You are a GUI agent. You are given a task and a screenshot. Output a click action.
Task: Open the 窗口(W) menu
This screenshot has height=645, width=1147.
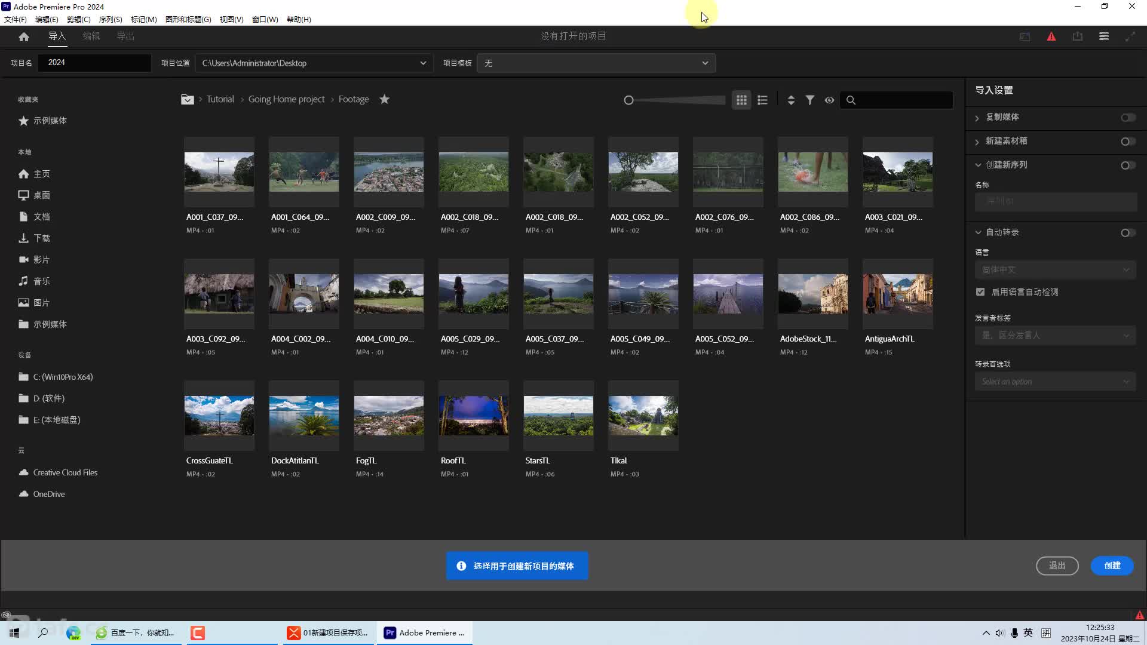pyautogui.click(x=265, y=19)
